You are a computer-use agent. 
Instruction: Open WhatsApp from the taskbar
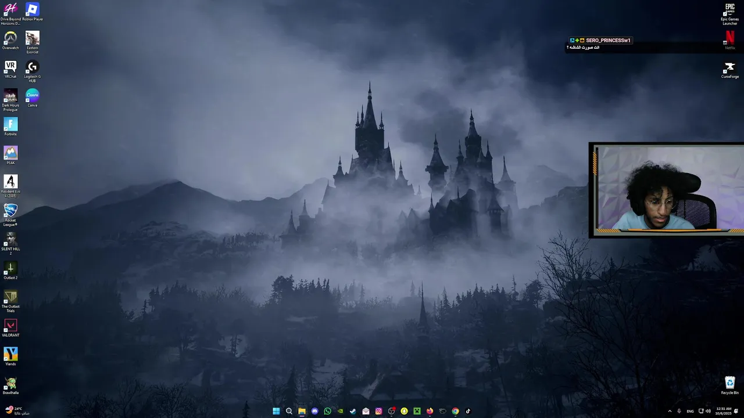(327, 411)
